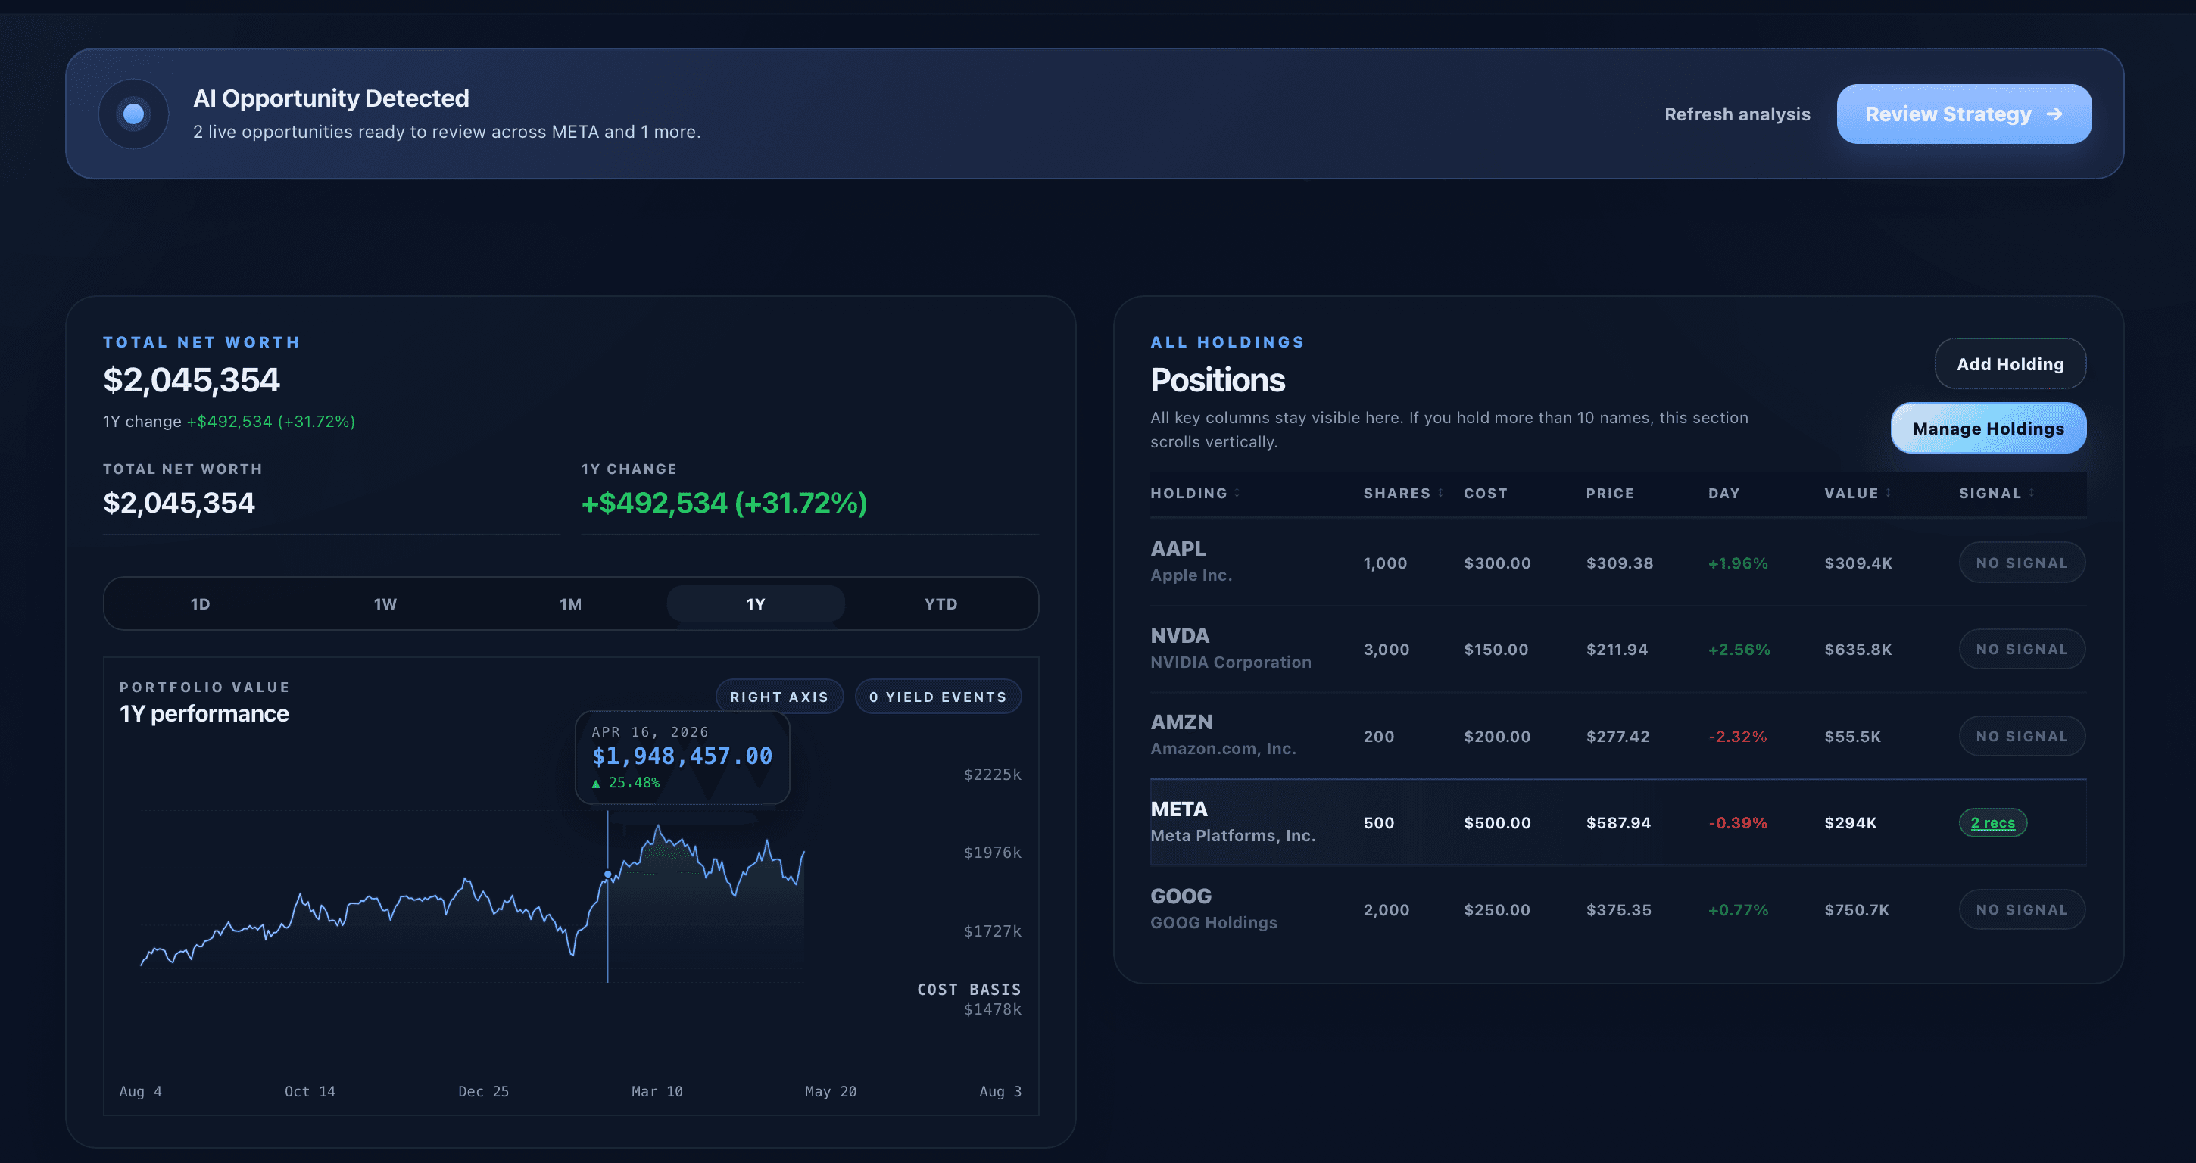Viewport: 2196px width, 1163px height.
Task: Sort by the Signal column sort icon
Action: [2032, 493]
